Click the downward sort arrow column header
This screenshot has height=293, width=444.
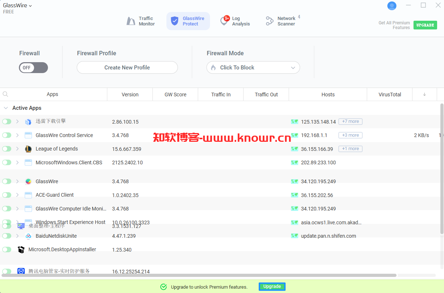click(424, 95)
